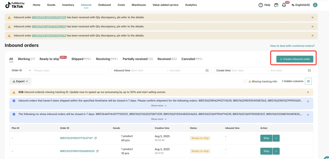
Task: Click the user account avatar icon
Action: tap(315, 5)
